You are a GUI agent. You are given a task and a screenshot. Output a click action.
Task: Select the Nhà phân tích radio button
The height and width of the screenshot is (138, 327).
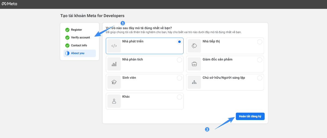tap(179, 60)
